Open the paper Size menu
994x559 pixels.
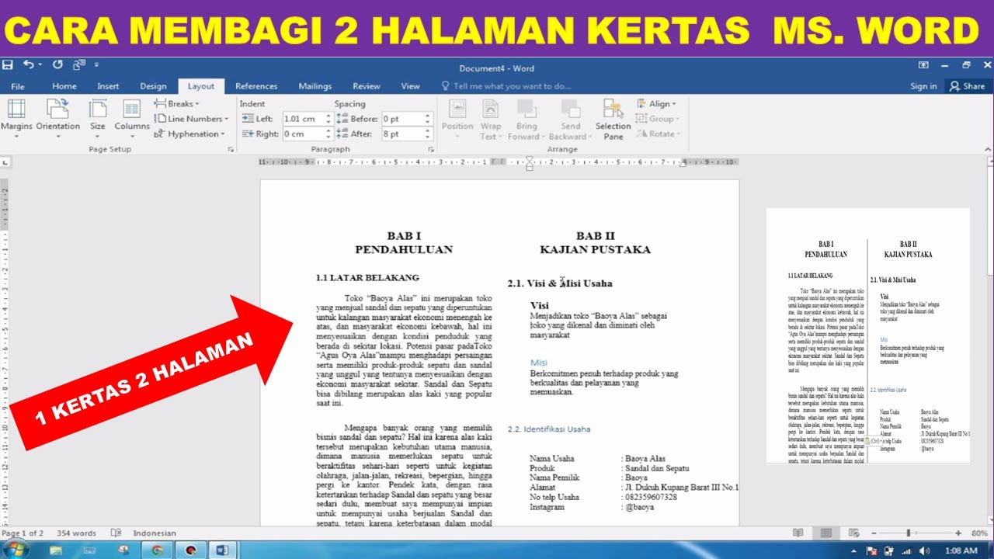pyautogui.click(x=97, y=118)
